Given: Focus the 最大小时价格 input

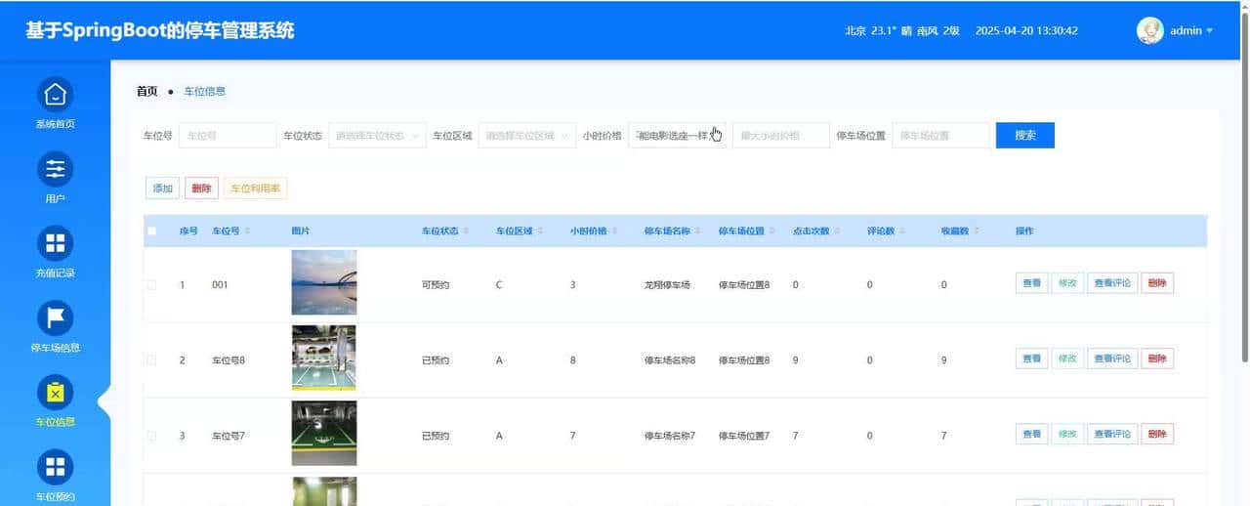Looking at the screenshot, I should click(781, 136).
